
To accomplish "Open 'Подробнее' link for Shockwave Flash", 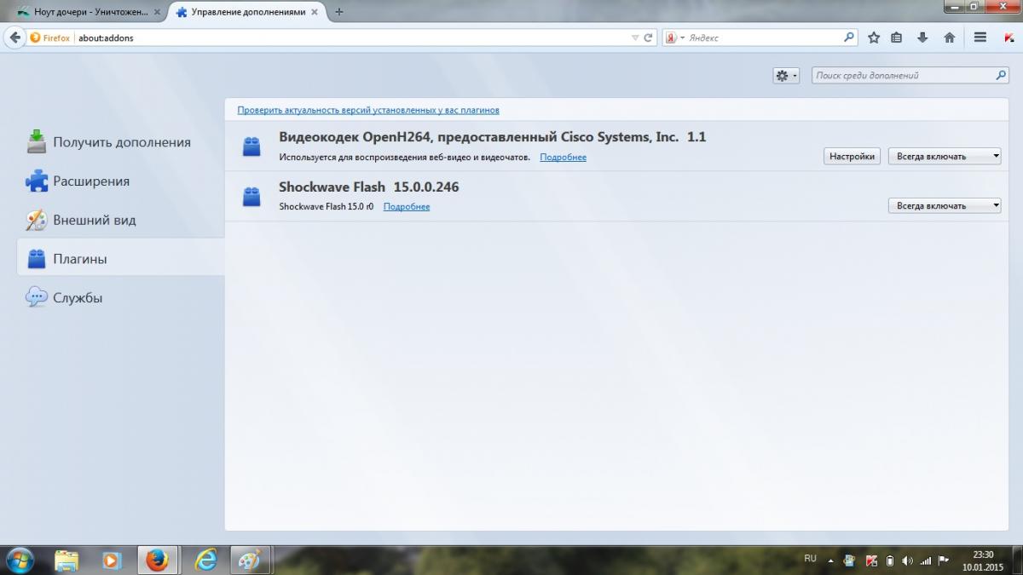I will tap(407, 207).
